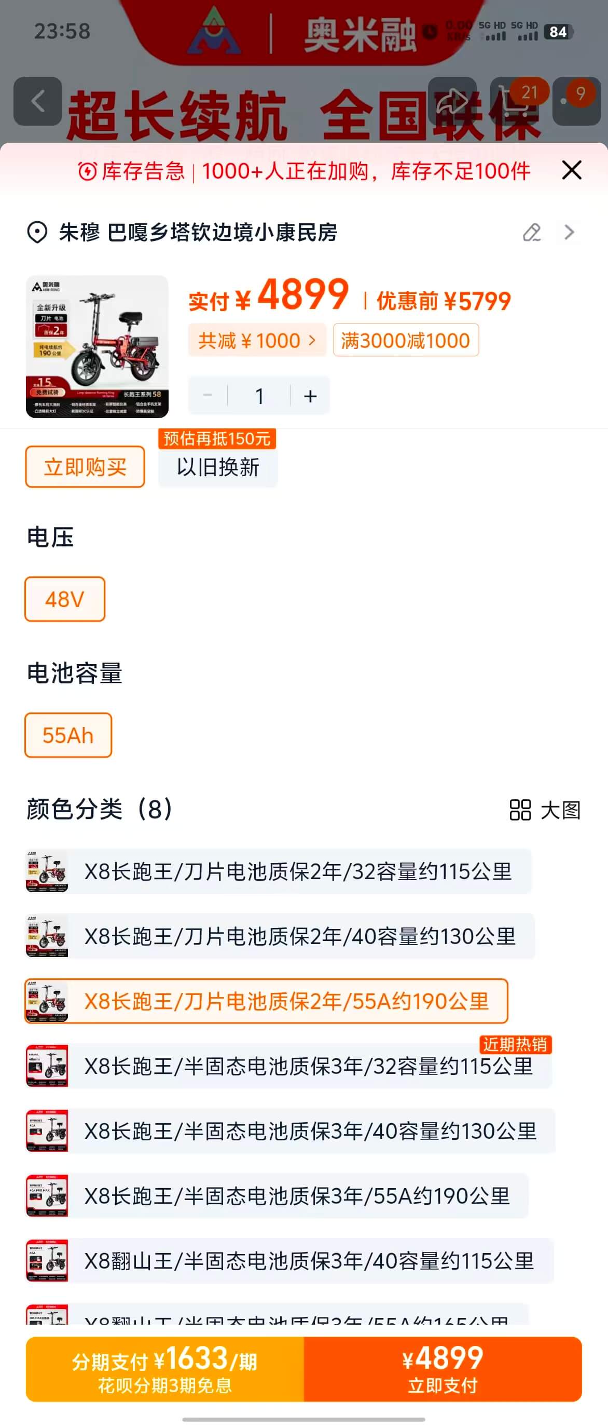Tap the back arrow icon
This screenshot has width=608, height=1427.
(38, 101)
